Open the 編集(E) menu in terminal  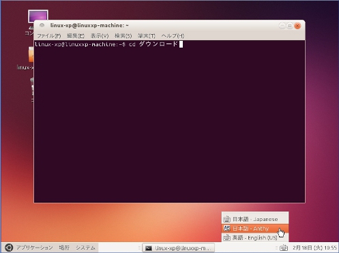pos(76,36)
